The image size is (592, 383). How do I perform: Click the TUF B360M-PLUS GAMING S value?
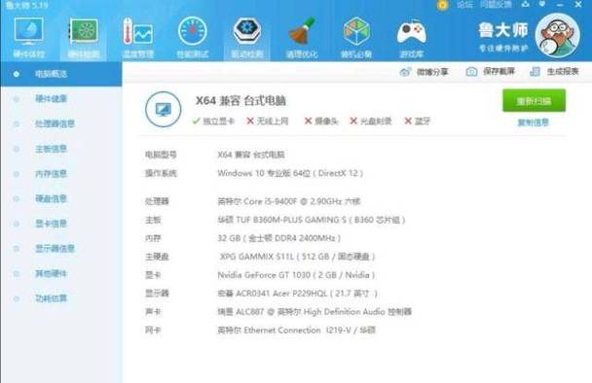point(312,220)
